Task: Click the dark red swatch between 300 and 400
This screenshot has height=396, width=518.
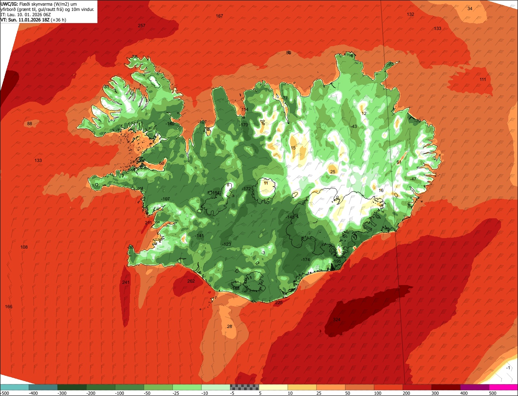Action: [446, 387]
